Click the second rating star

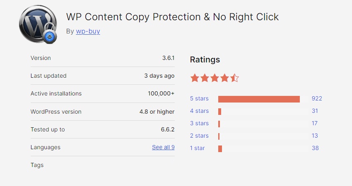pyautogui.click(x=205, y=78)
